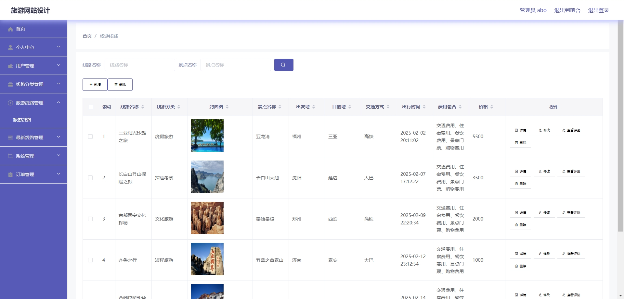Select 退出到前台 in the header
Viewport: 624px width, 299px height.
pyautogui.click(x=567, y=10)
